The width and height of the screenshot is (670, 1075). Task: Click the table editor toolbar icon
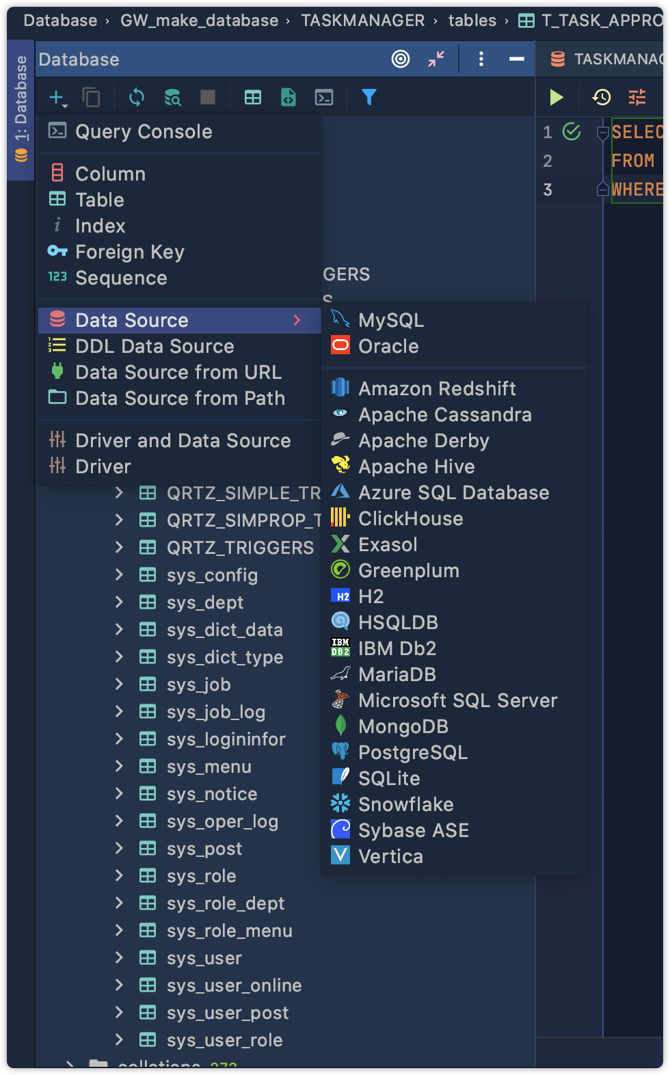tap(253, 98)
